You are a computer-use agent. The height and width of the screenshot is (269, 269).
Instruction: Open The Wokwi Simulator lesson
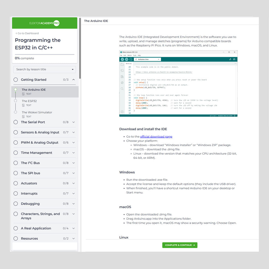click(x=37, y=112)
